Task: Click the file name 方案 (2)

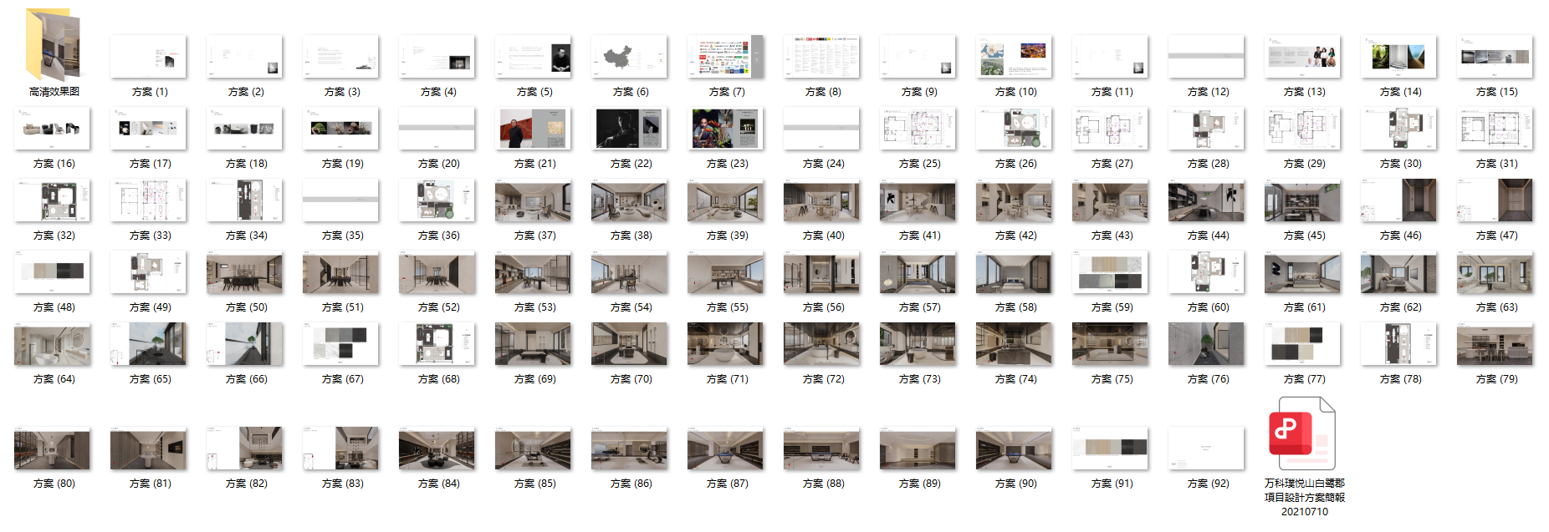Action: tap(246, 92)
